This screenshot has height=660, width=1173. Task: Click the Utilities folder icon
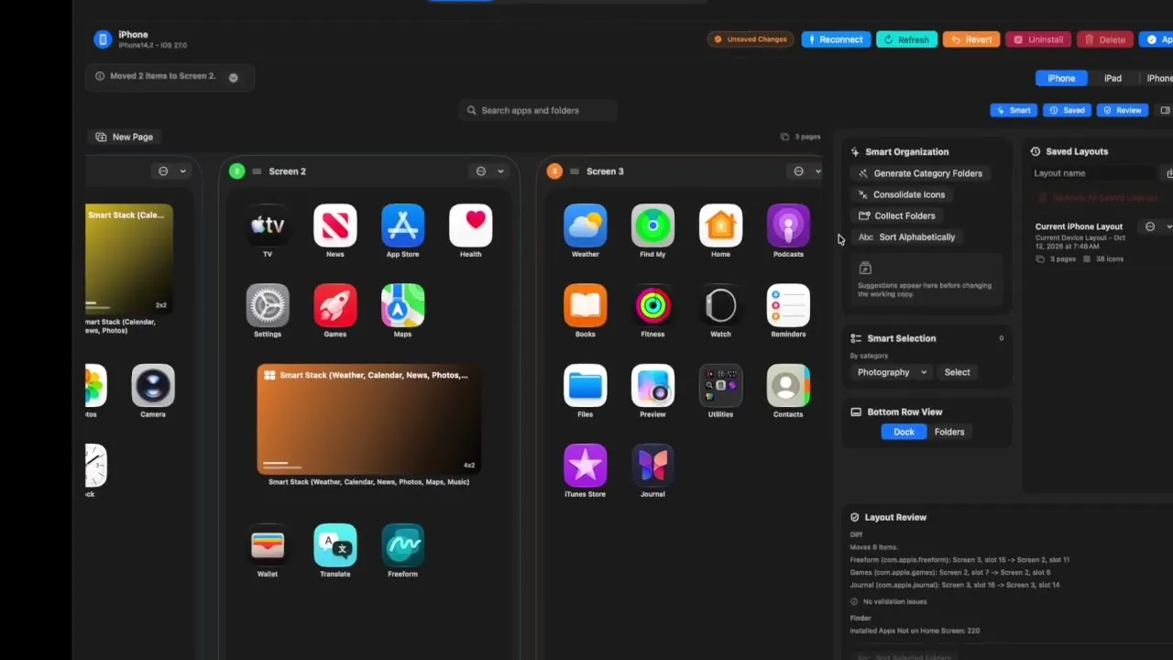(720, 386)
